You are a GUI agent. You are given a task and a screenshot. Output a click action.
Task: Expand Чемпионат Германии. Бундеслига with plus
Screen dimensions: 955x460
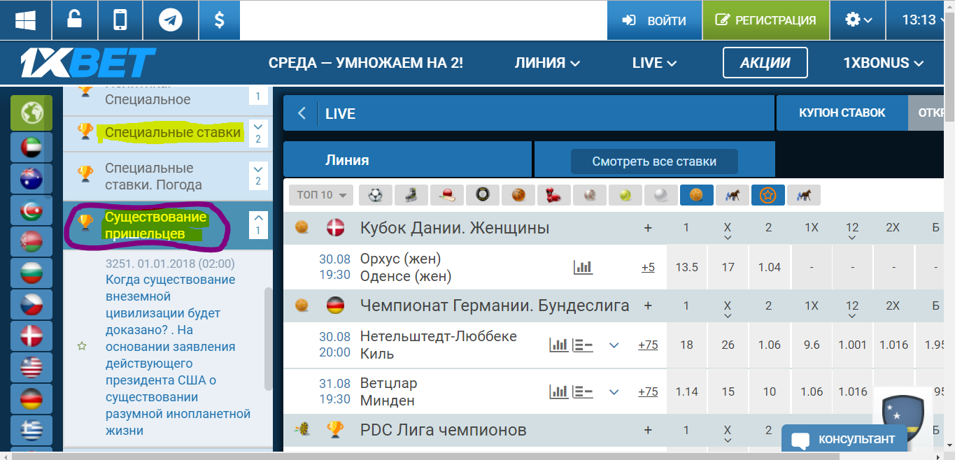click(648, 306)
